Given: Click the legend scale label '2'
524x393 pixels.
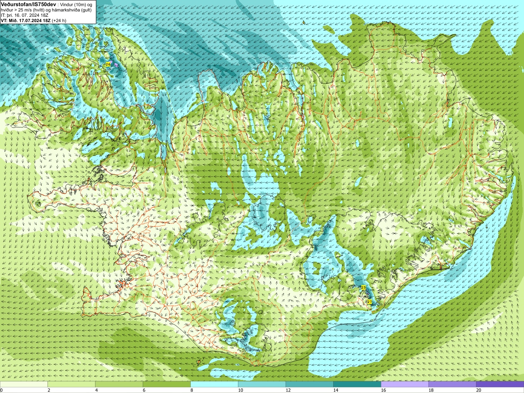Looking at the screenshot, I should (x=49, y=390).
